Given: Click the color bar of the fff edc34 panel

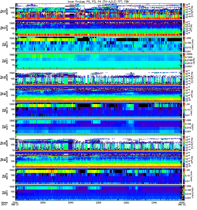Looking at the screenshot, I should [x=184, y=143].
